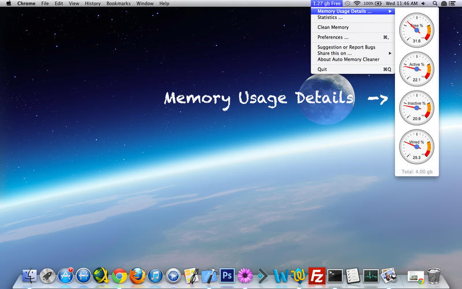Choose Clean Memory from the menu
The width and height of the screenshot is (462, 289).
click(353, 27)
